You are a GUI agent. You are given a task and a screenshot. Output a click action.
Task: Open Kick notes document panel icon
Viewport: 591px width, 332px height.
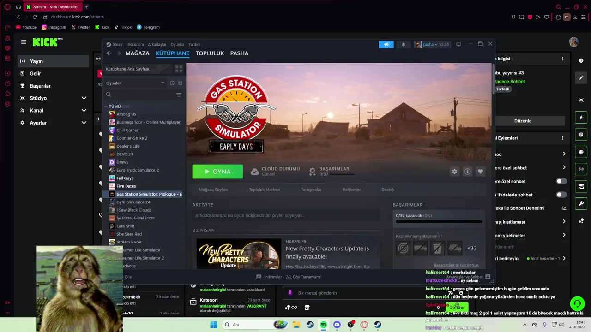click(581, 135)
